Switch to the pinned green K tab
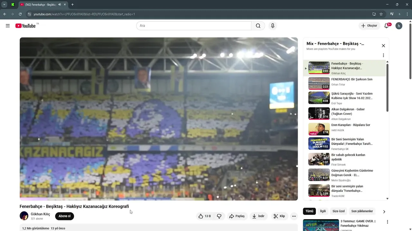This screenshot has width=412, height=231. pos(13,4)
